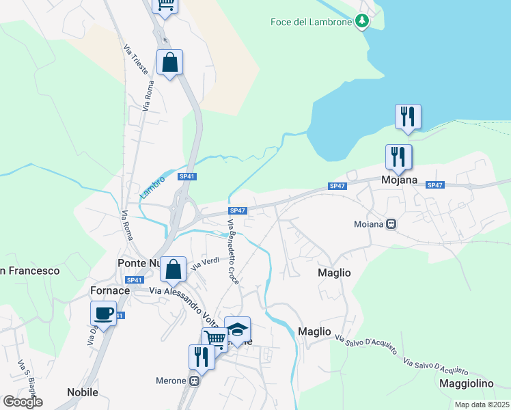Screen dimensions: 511x410
Task: Open the Google logo link
Action: tap(23, 402)
